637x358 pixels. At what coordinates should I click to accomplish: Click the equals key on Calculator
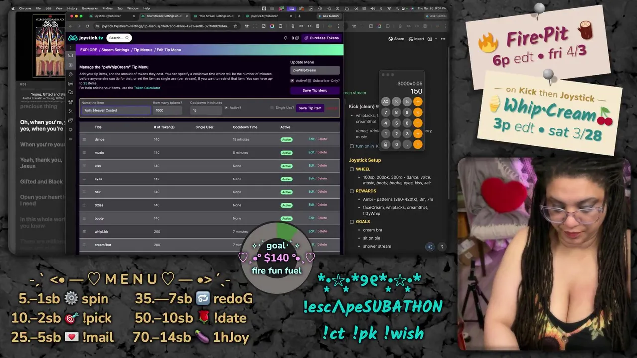coord(418,144)
